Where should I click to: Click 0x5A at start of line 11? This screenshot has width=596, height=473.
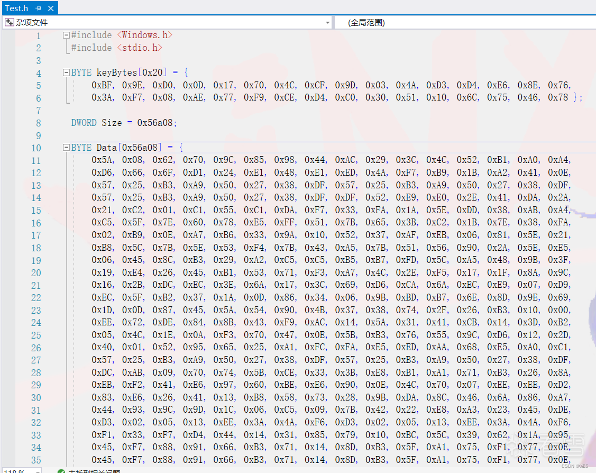tap(102, 160)
